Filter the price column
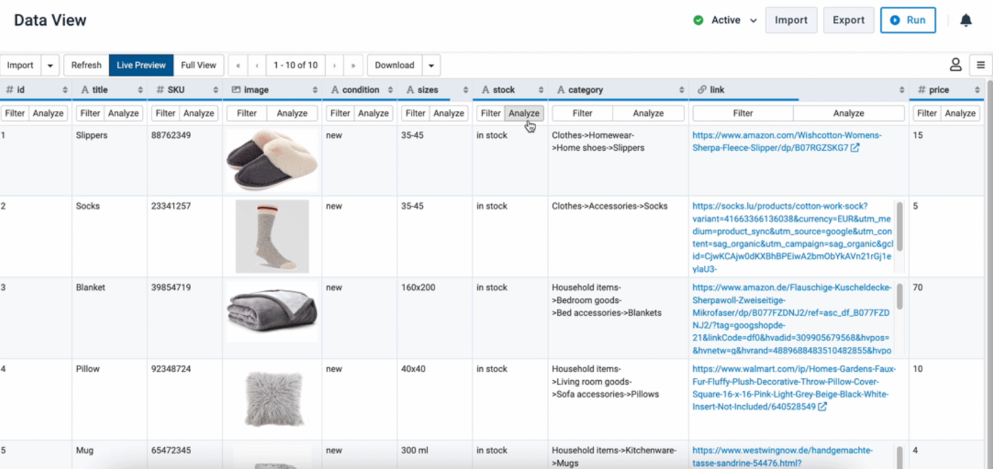993x469 pixels. click(927, 114)
